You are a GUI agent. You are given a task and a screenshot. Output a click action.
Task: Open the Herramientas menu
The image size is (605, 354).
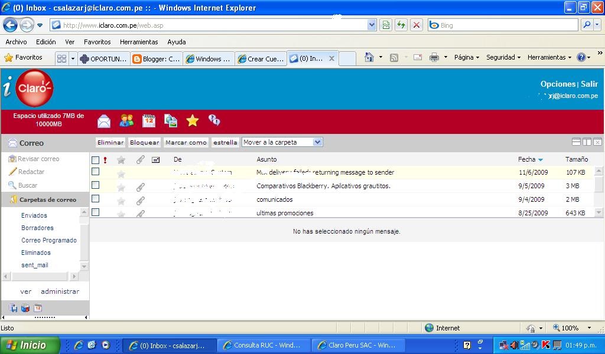pyautogui.click(x=139, y=42)
